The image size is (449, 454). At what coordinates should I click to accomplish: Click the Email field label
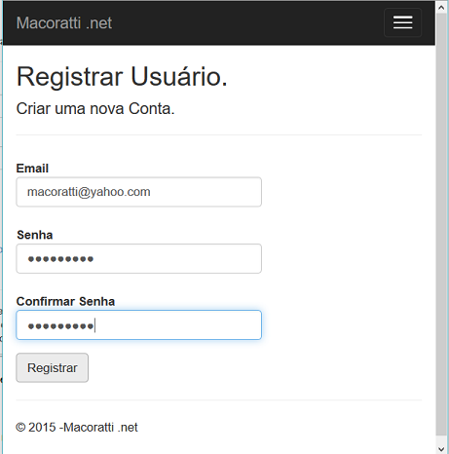point(32,169)
